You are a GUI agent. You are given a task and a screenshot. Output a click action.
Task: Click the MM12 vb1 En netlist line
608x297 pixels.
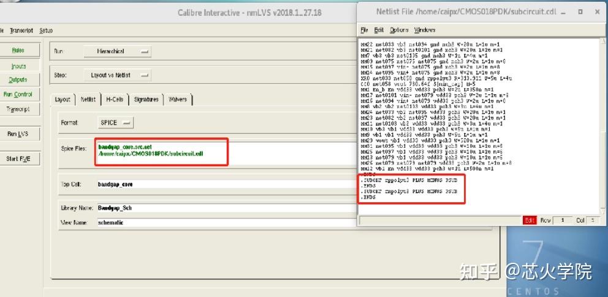click(427, 169)
